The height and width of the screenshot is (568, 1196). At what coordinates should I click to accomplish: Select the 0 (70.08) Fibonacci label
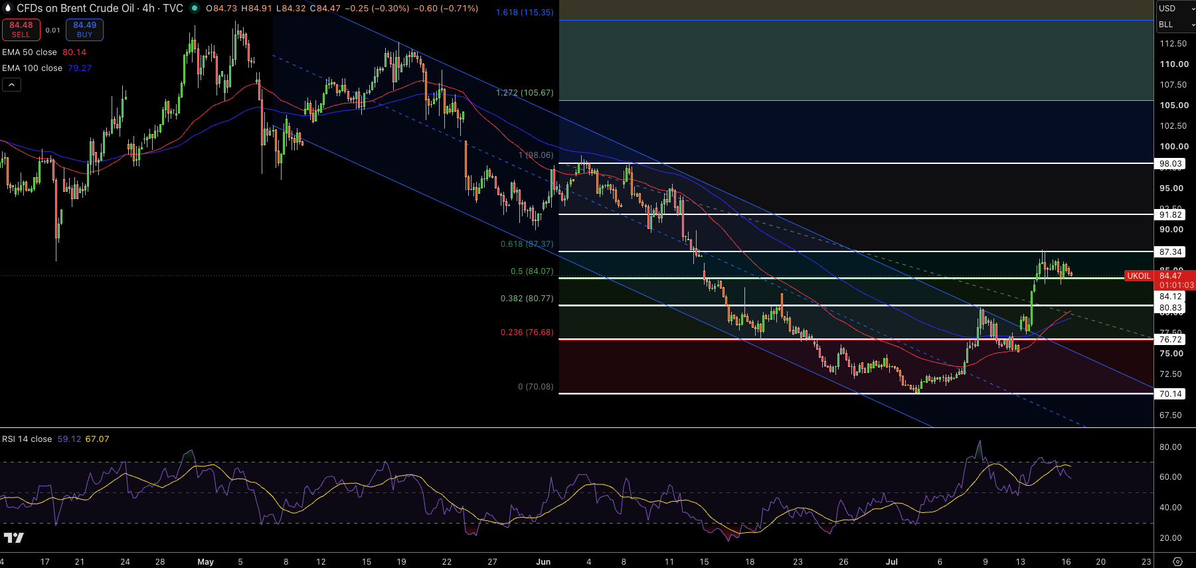535,387
